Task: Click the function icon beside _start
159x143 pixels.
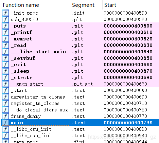Action: (5, 90)
